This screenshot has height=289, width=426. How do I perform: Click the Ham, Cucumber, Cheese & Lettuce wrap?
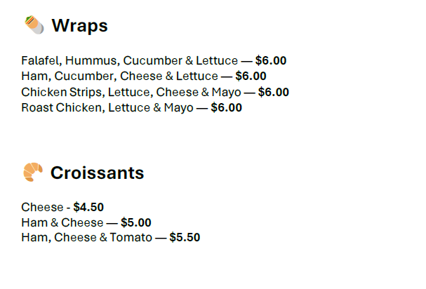point(119,76)
